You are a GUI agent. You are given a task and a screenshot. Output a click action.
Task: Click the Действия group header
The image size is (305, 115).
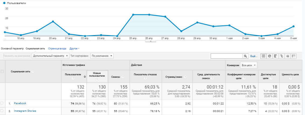[137, 65]
